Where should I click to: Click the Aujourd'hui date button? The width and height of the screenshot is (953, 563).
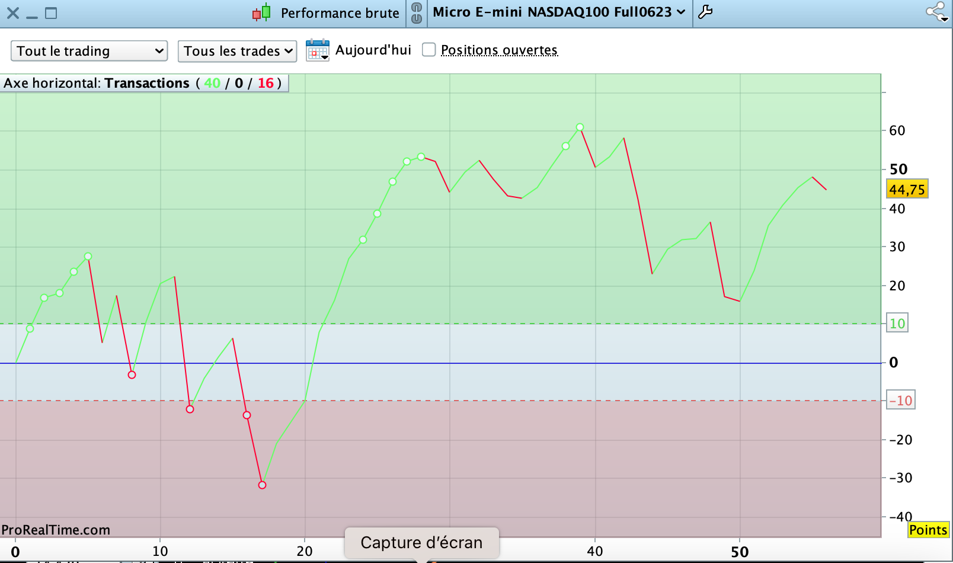tap(373, 50)
